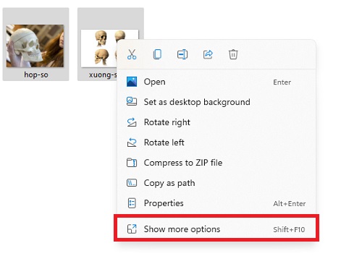Image resolution: width=362 pixels, height=277 pixels.
Task: Click the Rename icon
Action: [x=182, y=54]
